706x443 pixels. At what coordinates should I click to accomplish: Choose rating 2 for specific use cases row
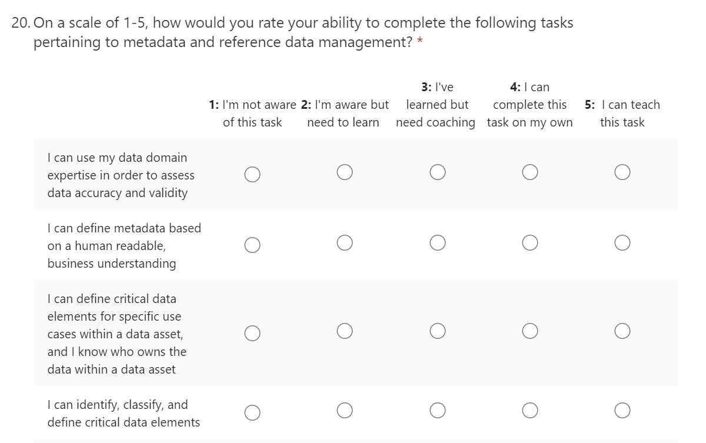coord(345,331)
